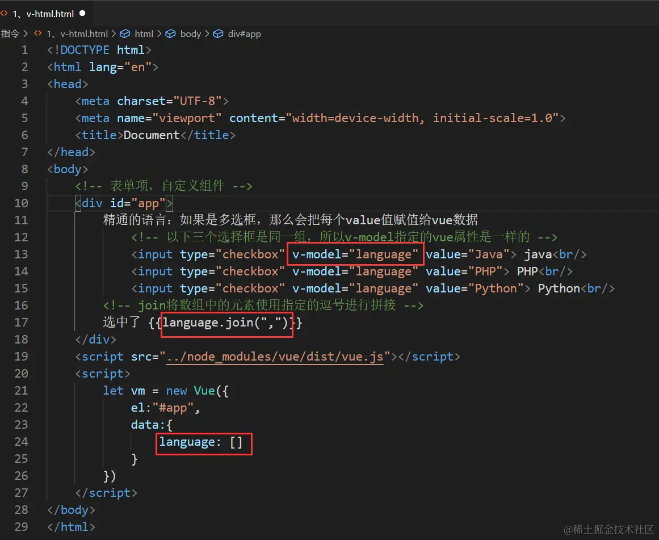Click the join comment on line 16
The width and height of the screenshot is (659, 540).
263,305
